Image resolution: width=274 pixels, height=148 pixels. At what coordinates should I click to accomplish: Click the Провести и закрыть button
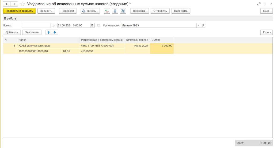[x=19, y=11]
